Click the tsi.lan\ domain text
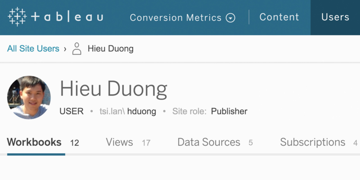 click(x=112, y=112)
